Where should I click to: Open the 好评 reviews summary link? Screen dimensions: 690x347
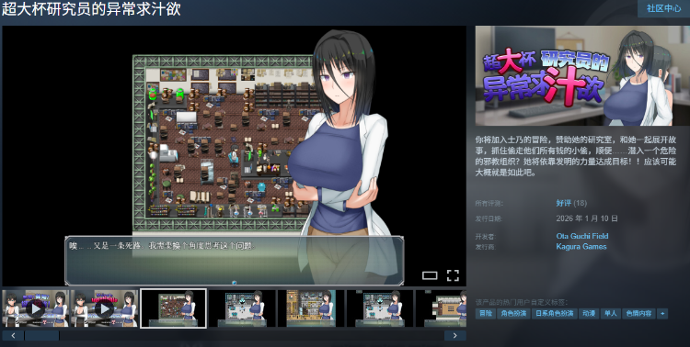564,203
